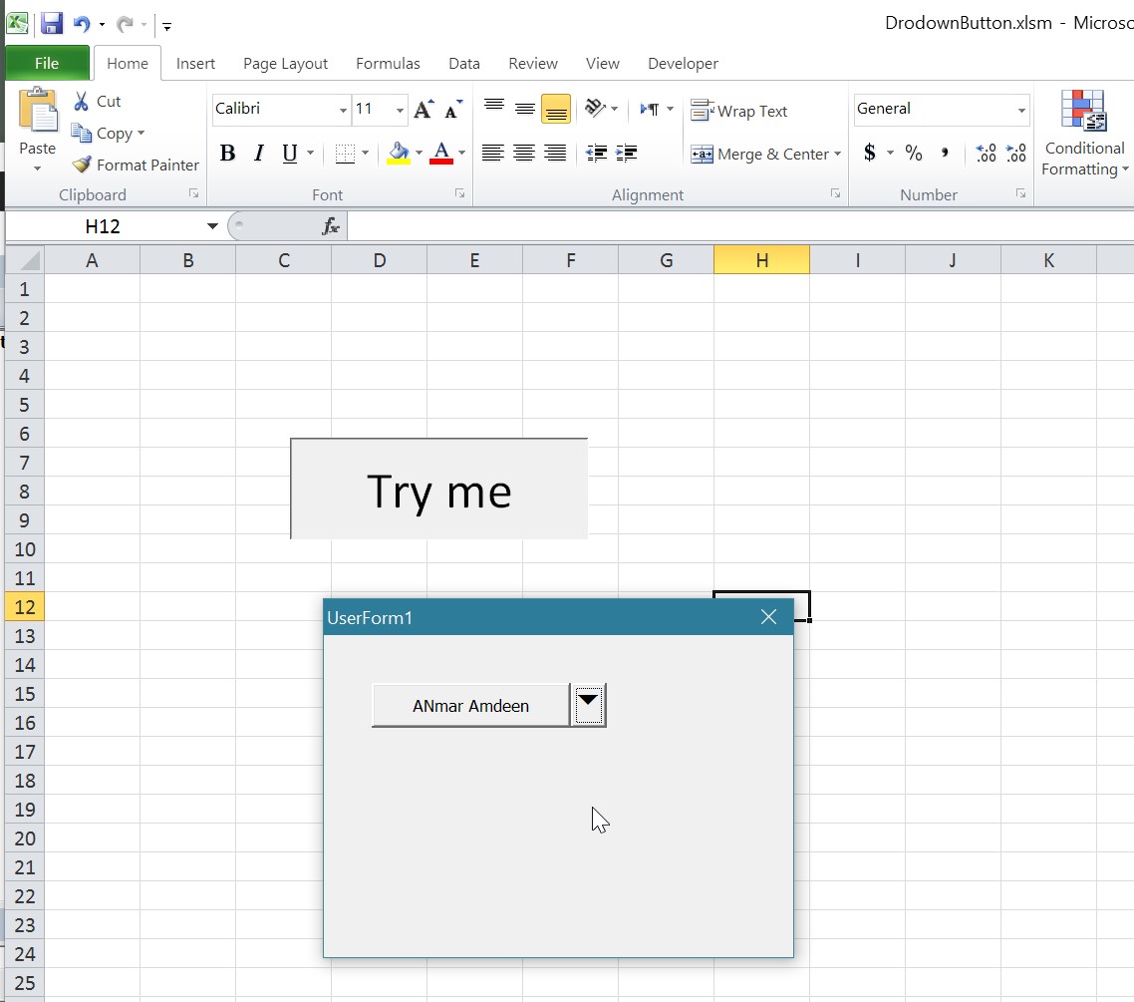The image size is (1134, 1002).
Task: Click the Save icon in quick access toolbar
Action: click(x=52, y=24)
